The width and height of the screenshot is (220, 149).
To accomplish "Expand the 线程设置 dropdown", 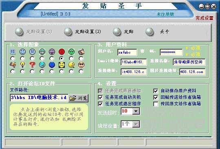I will (x=136, y=124).
